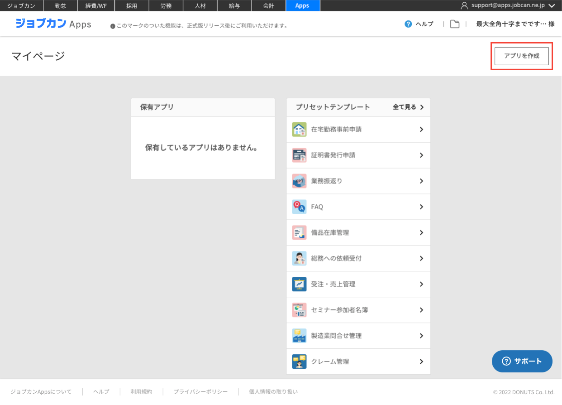Open the プライバシーポリシー footer link

coord(200,392)
